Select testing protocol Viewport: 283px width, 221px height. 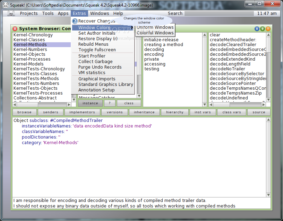tap(152, 69)
